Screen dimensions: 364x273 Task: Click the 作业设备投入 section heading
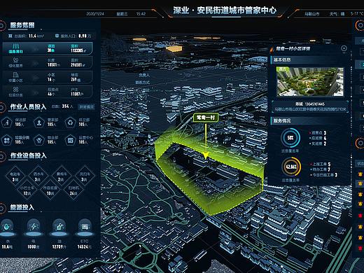pyautogui.click(x=28, y=155)
